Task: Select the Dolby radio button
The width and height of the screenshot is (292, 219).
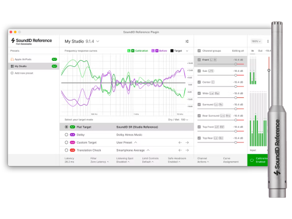Action: (66, 134)
